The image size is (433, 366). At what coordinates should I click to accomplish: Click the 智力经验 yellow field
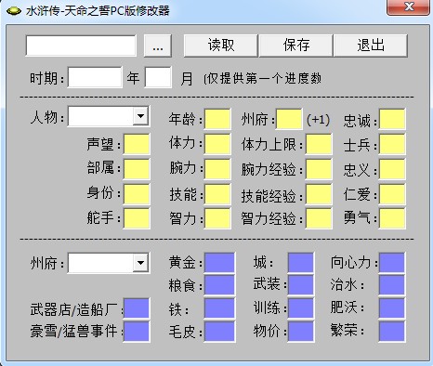319,218
